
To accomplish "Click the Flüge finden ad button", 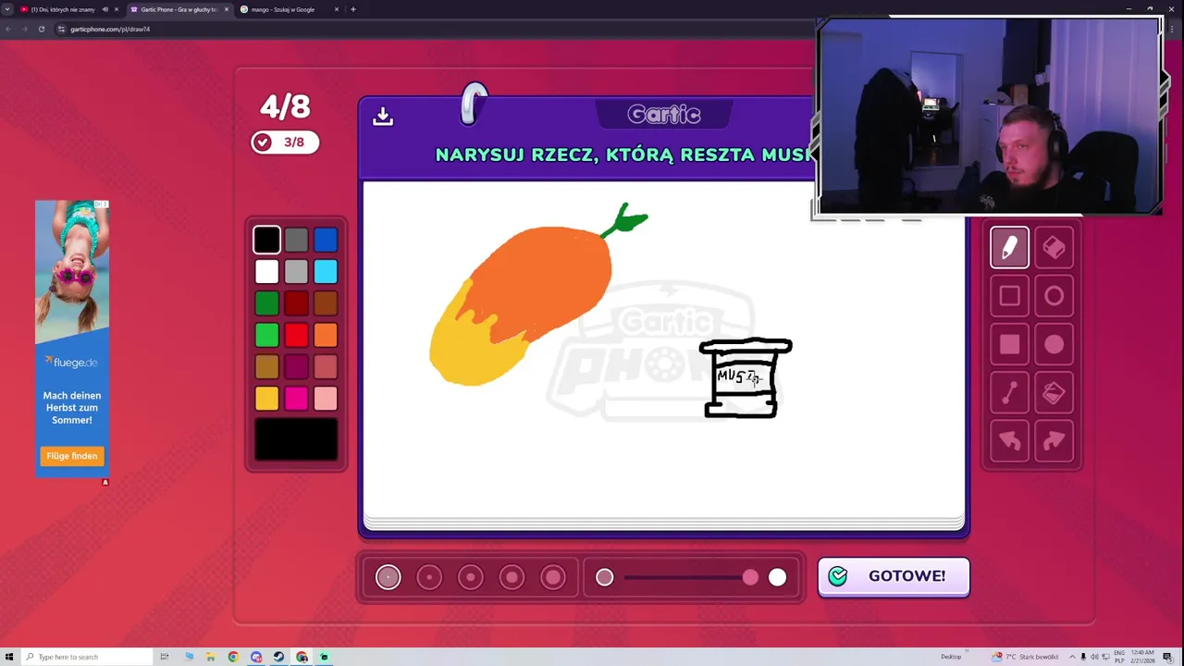I will [71, 456].
